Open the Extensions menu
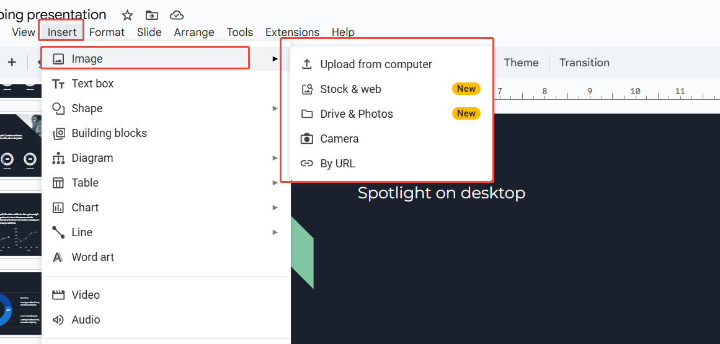 pyautogui.click(x=292, y=32)
